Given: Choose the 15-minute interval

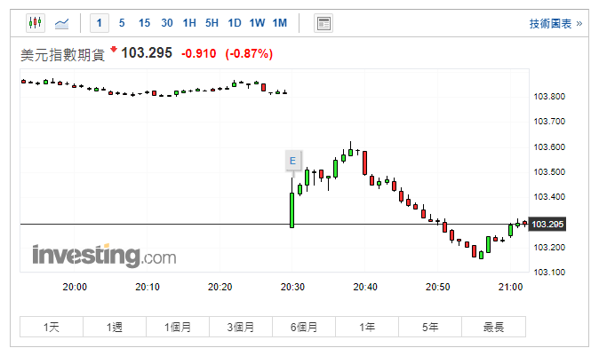Looking at the screenshot, I should (144, 23).
